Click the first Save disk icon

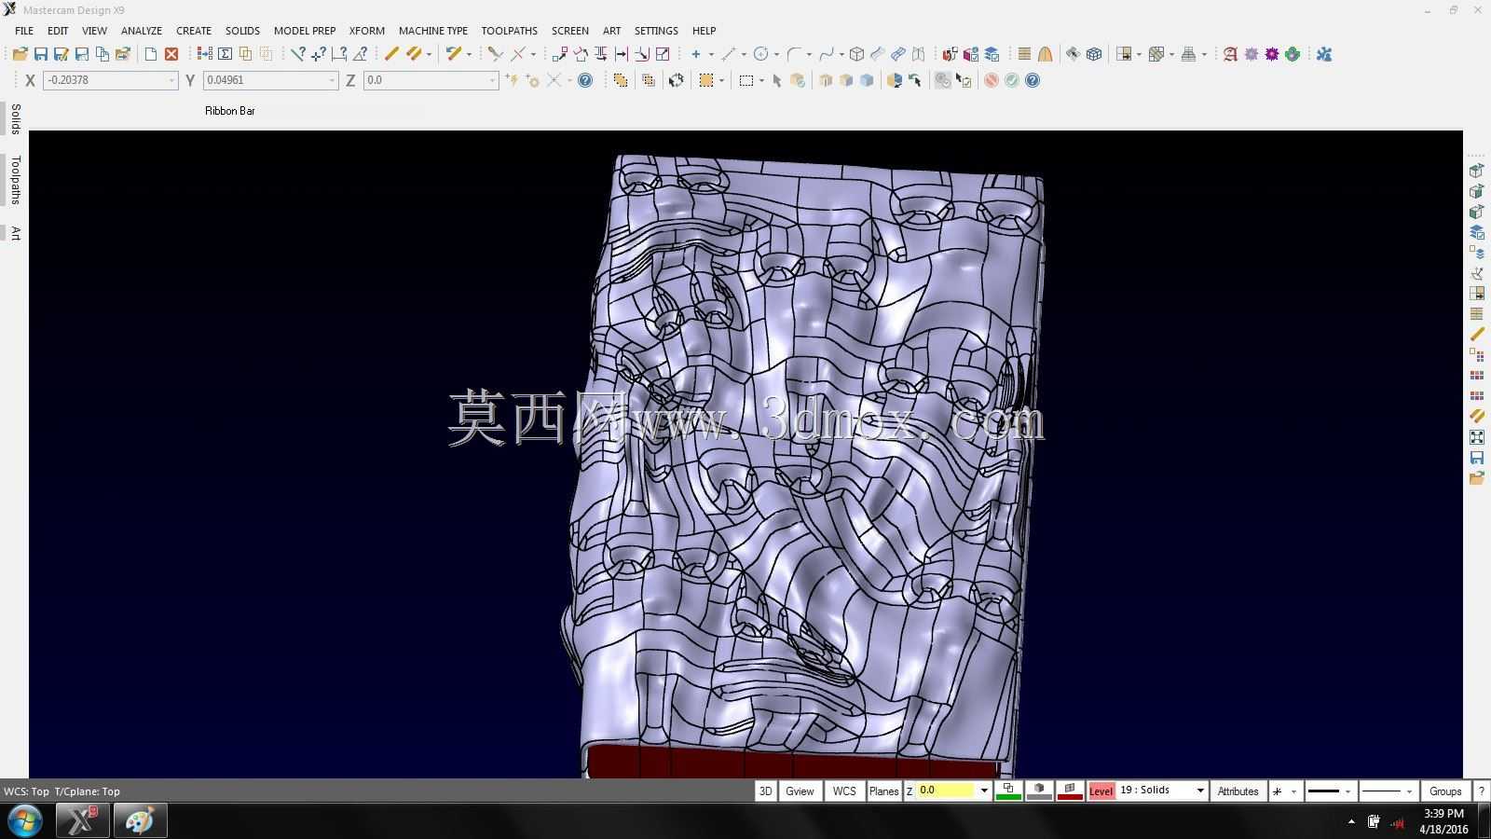point(40,54)
